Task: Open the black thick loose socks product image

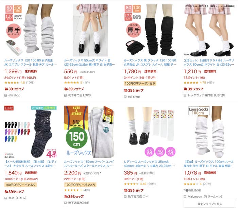Action: click(x=150, y=30)
